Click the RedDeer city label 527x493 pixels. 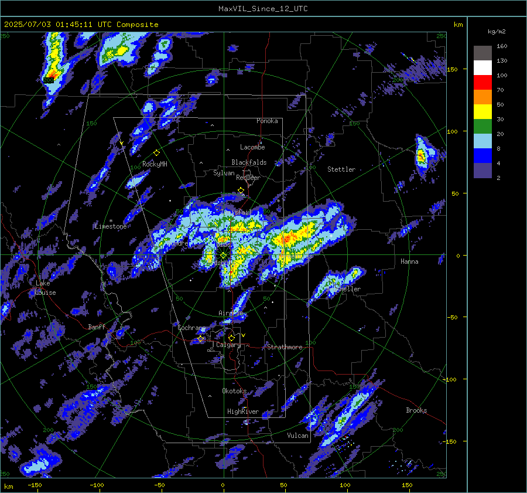tap(248, 178)
